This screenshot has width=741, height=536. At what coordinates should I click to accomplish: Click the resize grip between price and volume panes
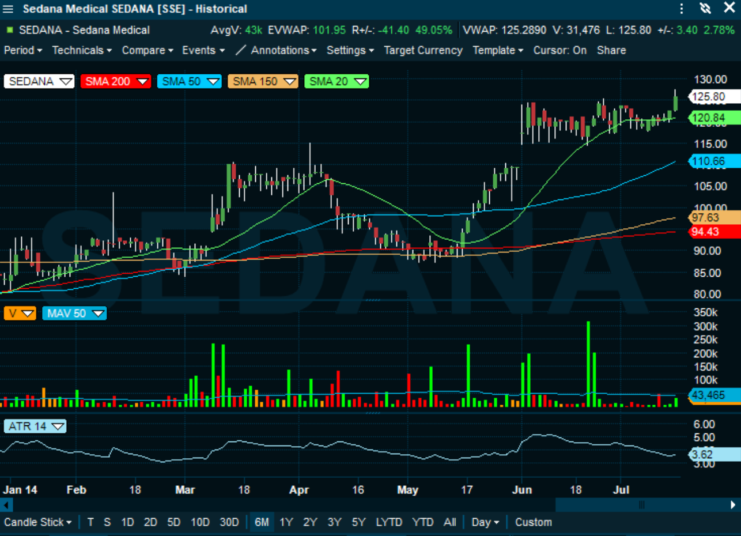point(373,300)
